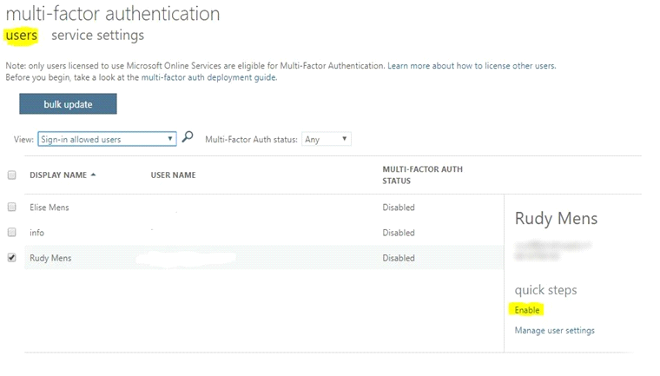Open the View dropdown
This screenshot has width=660, height=376.
click(107, 139)
